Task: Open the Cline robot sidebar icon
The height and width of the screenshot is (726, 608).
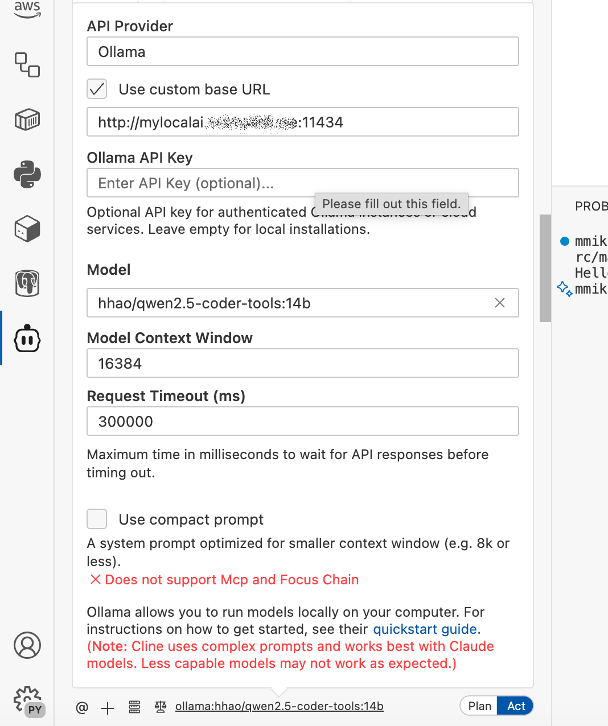Action: click(x=27, y=339)
